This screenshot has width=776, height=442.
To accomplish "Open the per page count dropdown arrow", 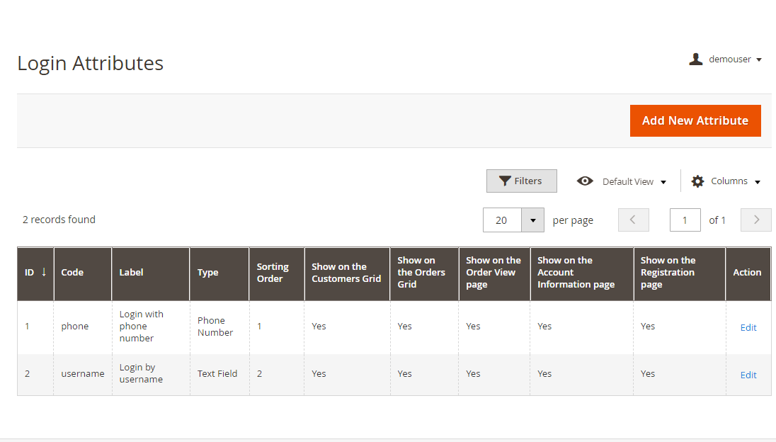I will tap(533, 220).
